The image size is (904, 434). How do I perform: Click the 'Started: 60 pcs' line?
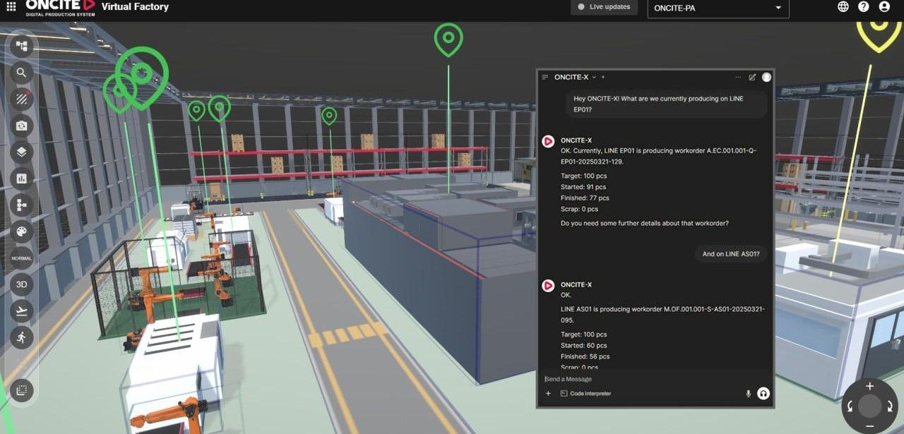[583, 346]
